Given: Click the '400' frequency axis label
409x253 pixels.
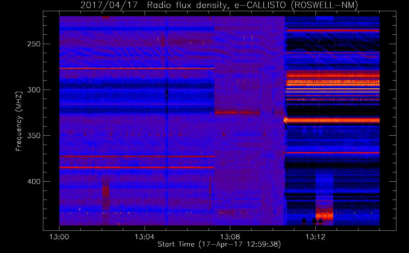Looking at the screenshot, I should [34, 182].
